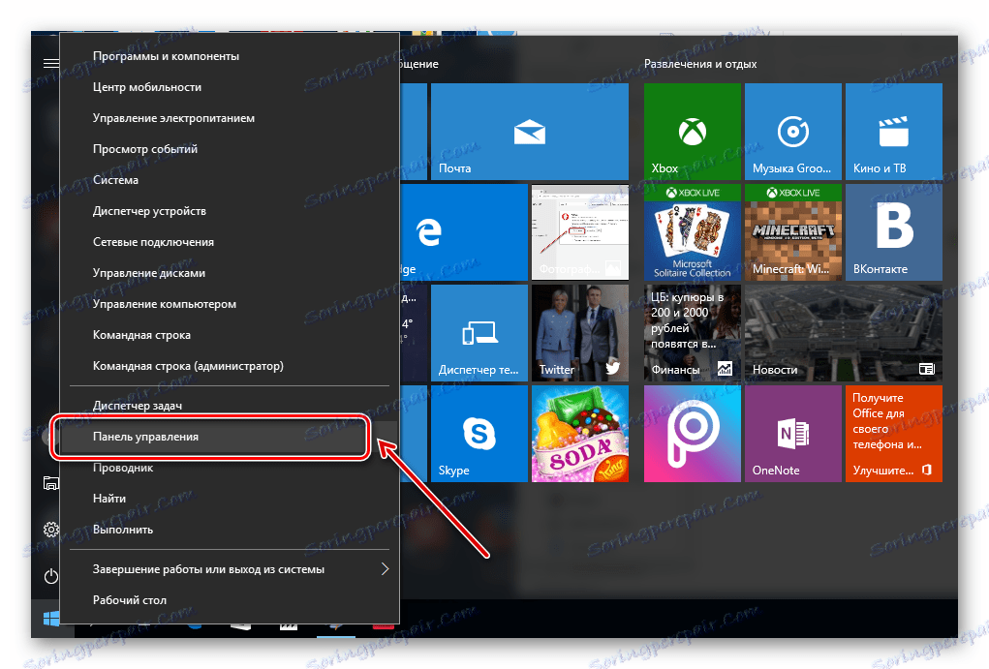Open Управление компьютером
Image resolution: width=989 pixels, height=669 pixels.
pyautogui.click(x=230, y=303)
